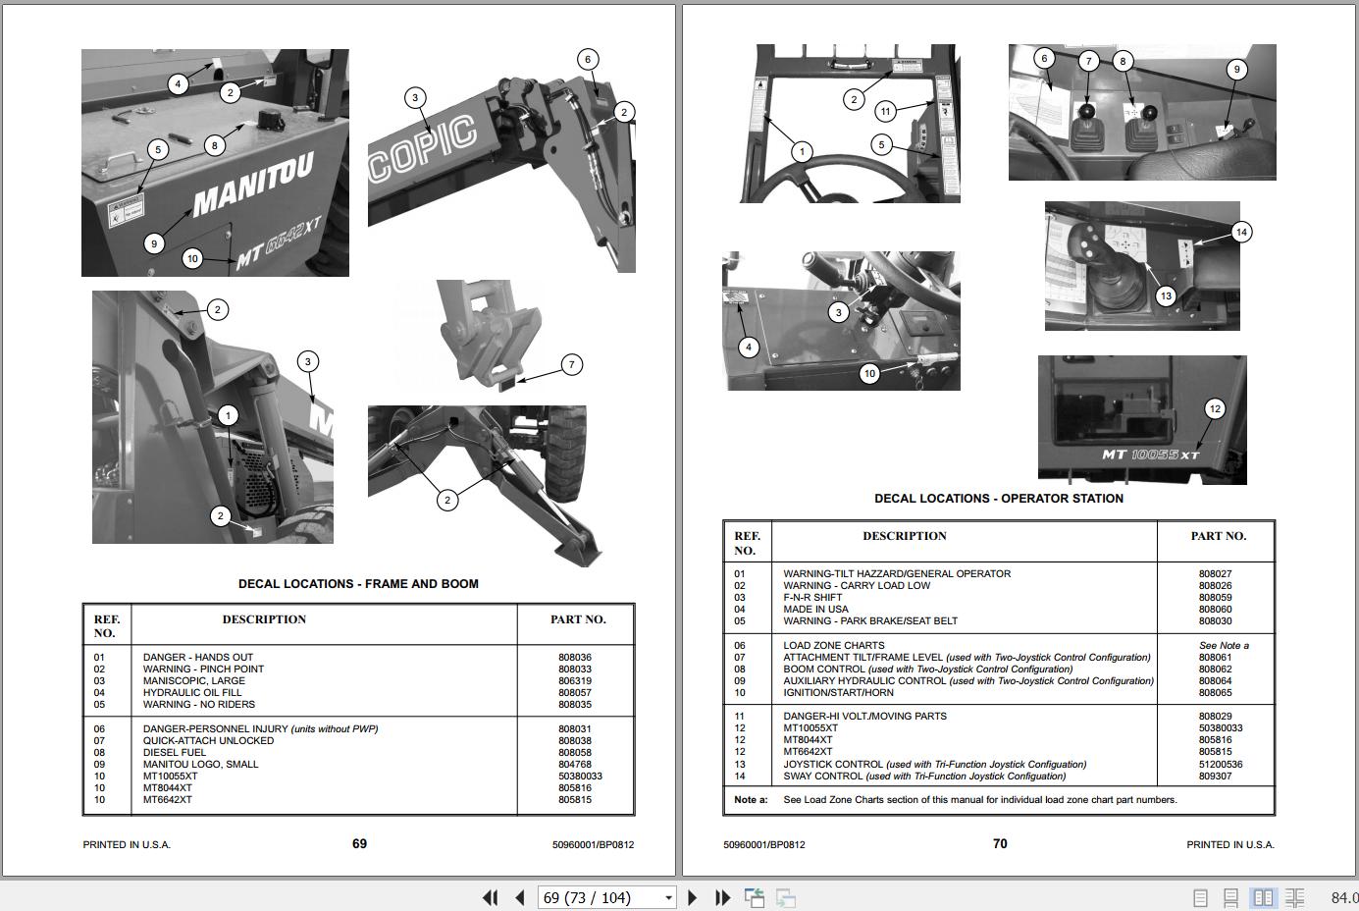The height and width of the screenshot is (911, 1359).
Task: Click the 'WARNING - CARRY LOAD LOW' row
Action: [x=999, y=586]
